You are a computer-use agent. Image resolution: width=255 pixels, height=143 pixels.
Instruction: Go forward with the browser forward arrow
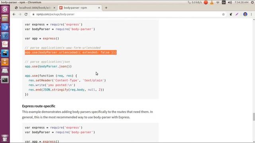tap(20, 14)
